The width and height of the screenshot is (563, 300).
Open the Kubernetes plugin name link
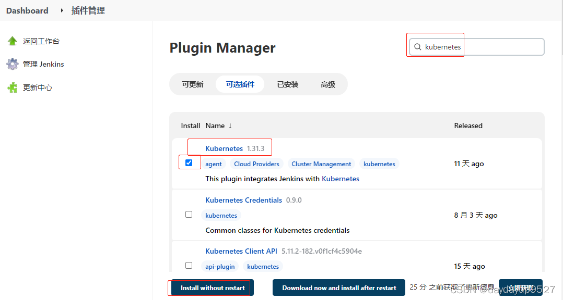coord(224,148)
